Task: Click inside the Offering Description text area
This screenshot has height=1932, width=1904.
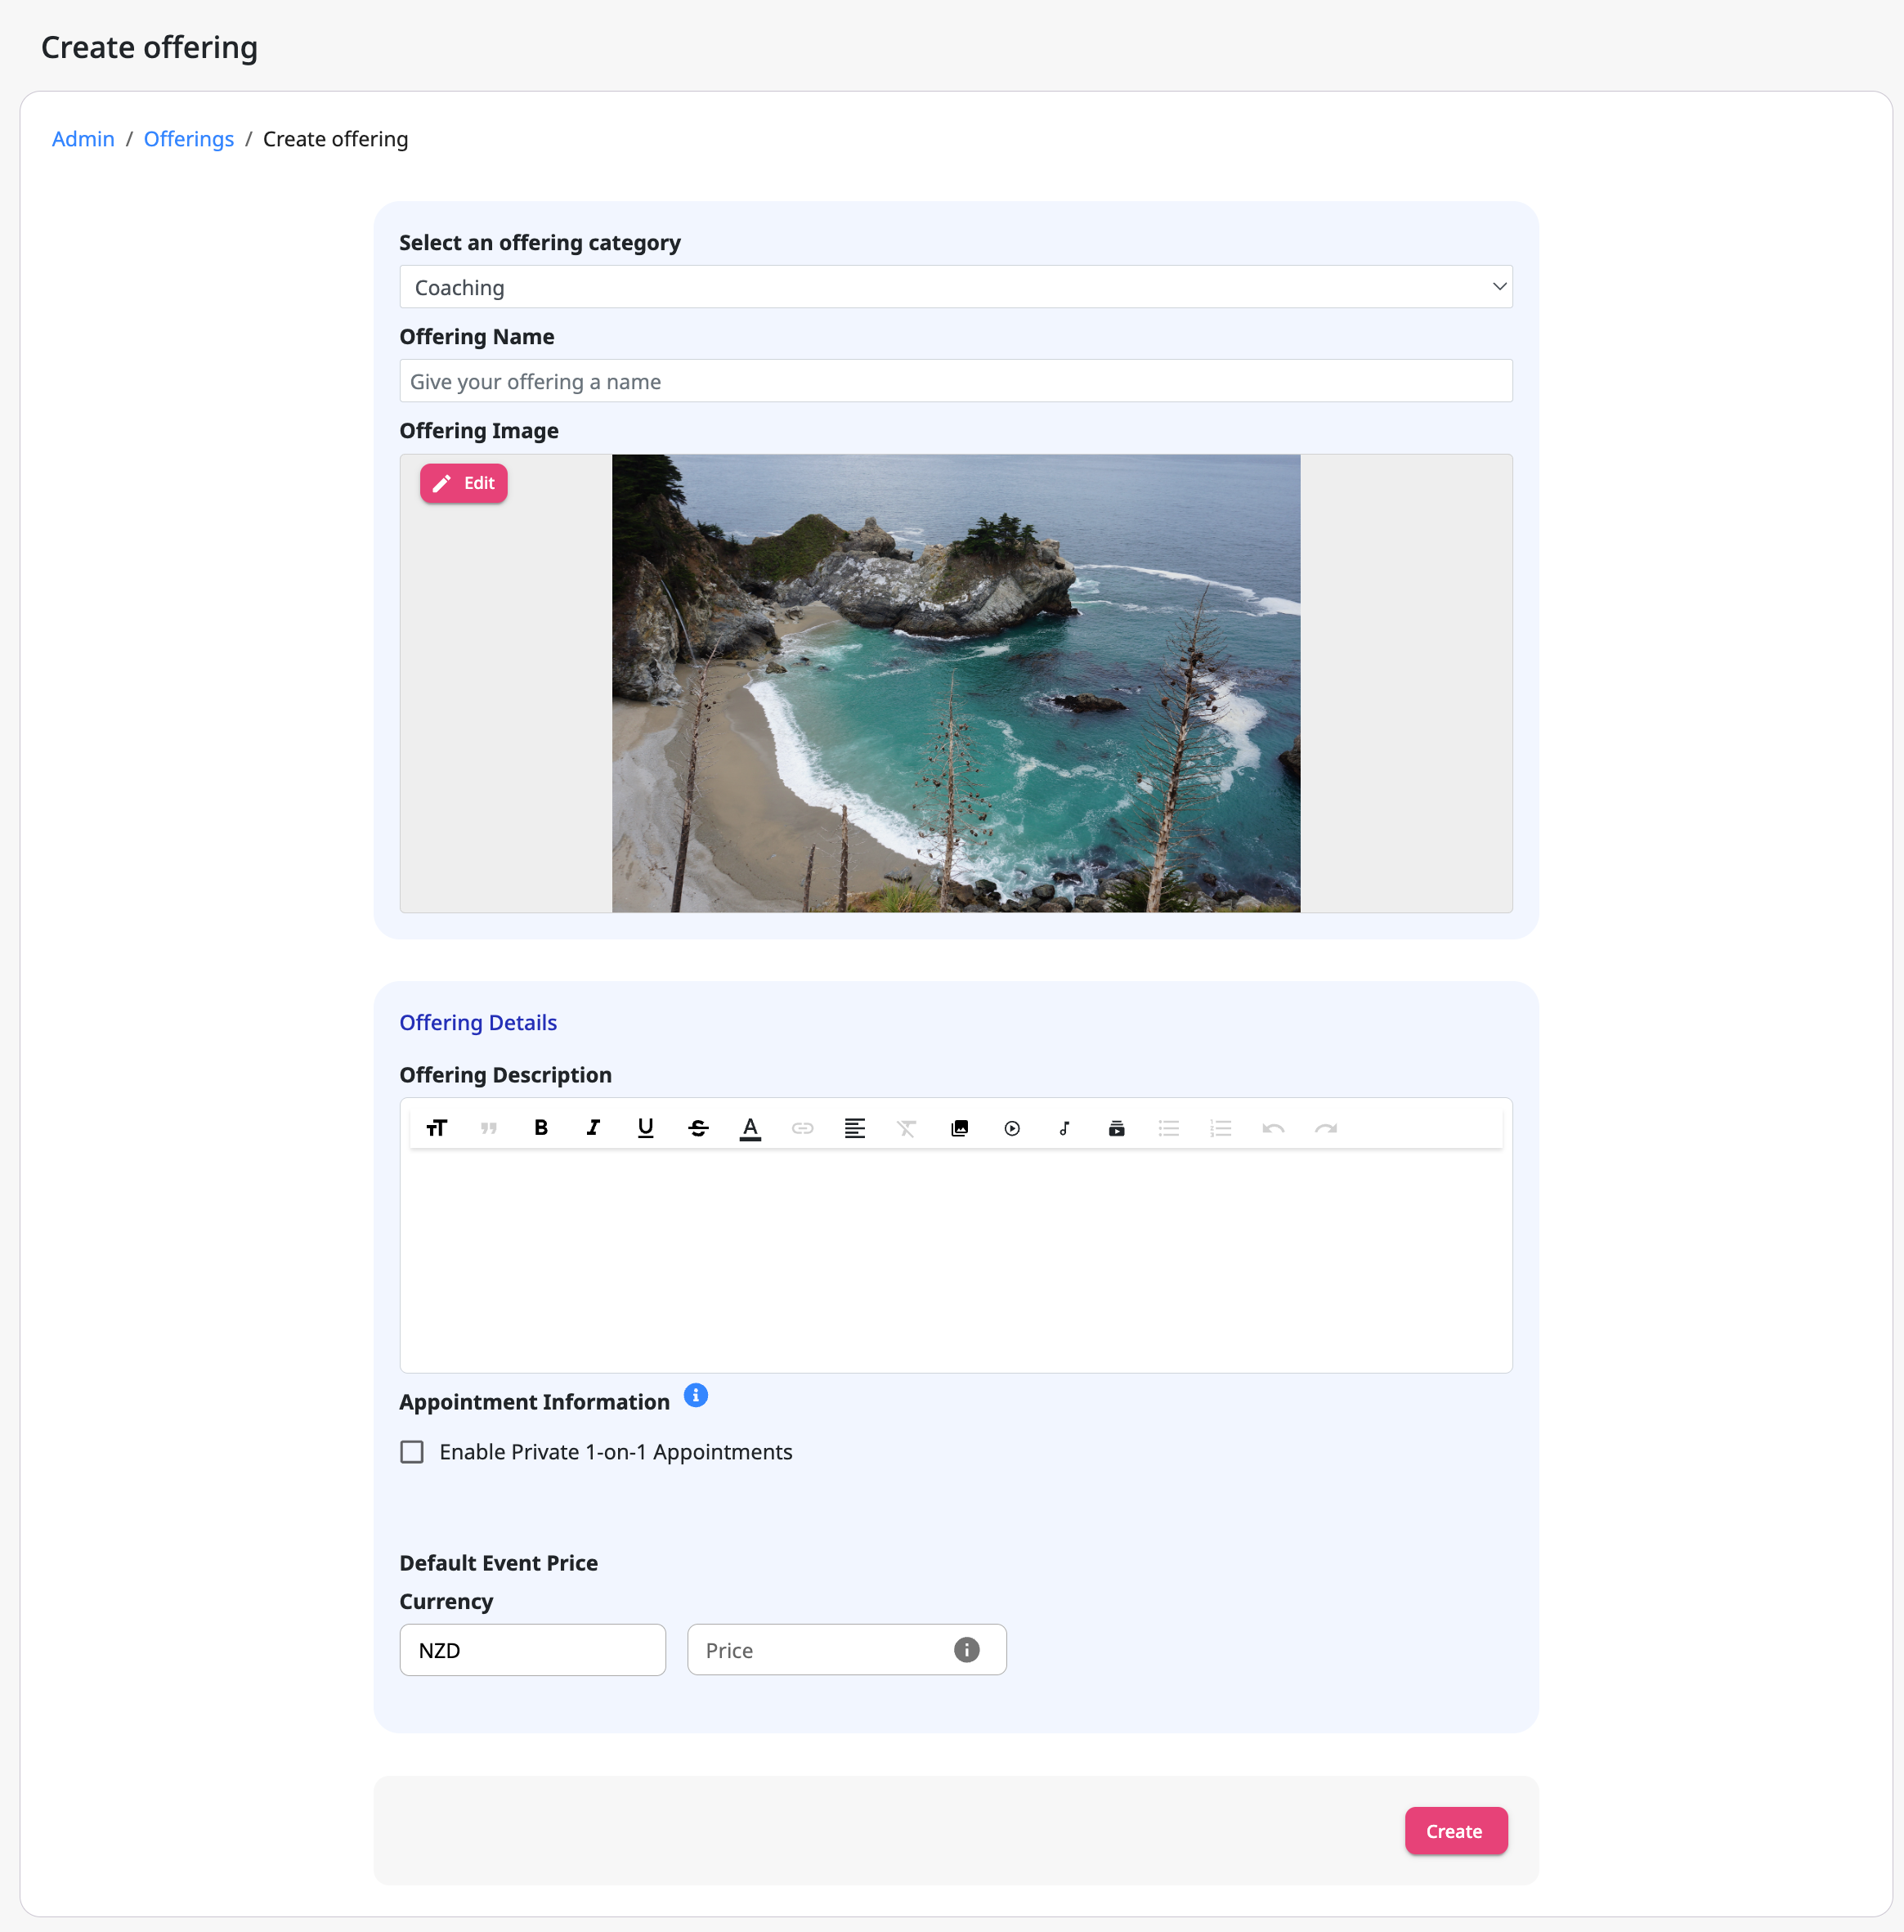Action: click(x=956, y=1260)
